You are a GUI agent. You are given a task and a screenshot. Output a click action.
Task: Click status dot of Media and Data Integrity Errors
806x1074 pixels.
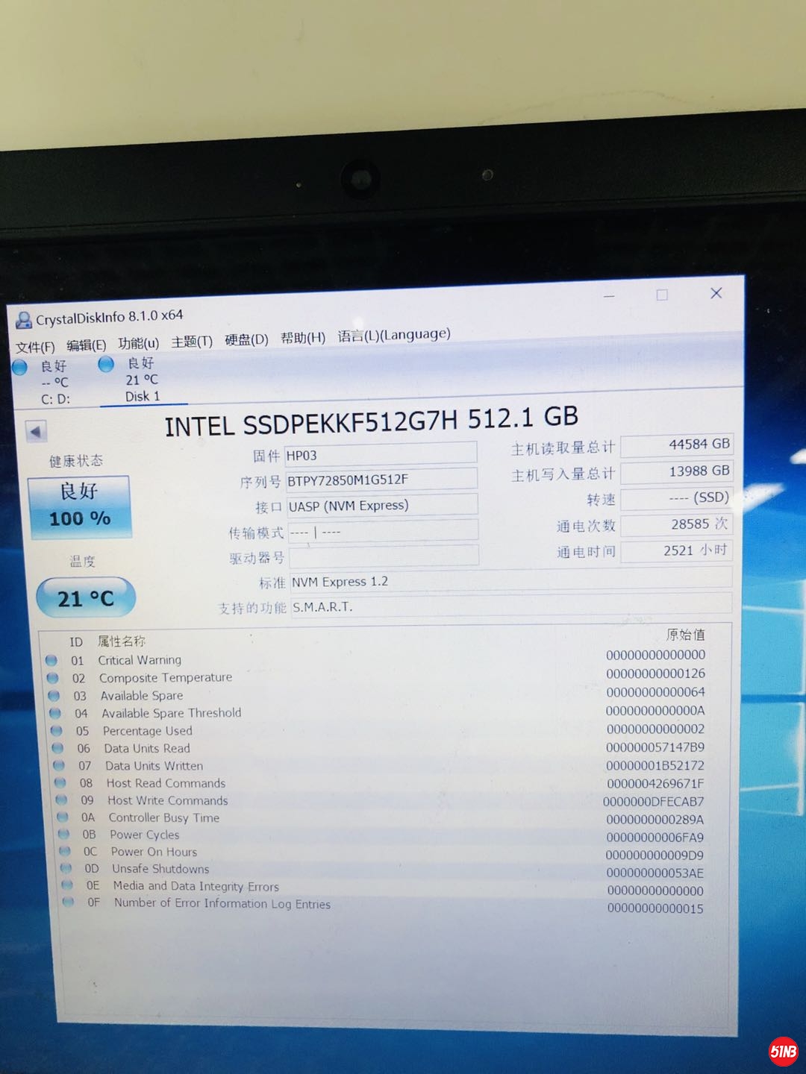coord(68,885)
